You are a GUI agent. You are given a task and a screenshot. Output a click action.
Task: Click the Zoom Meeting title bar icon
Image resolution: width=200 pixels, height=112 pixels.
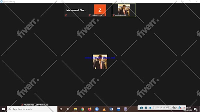[x=1, y=1]
